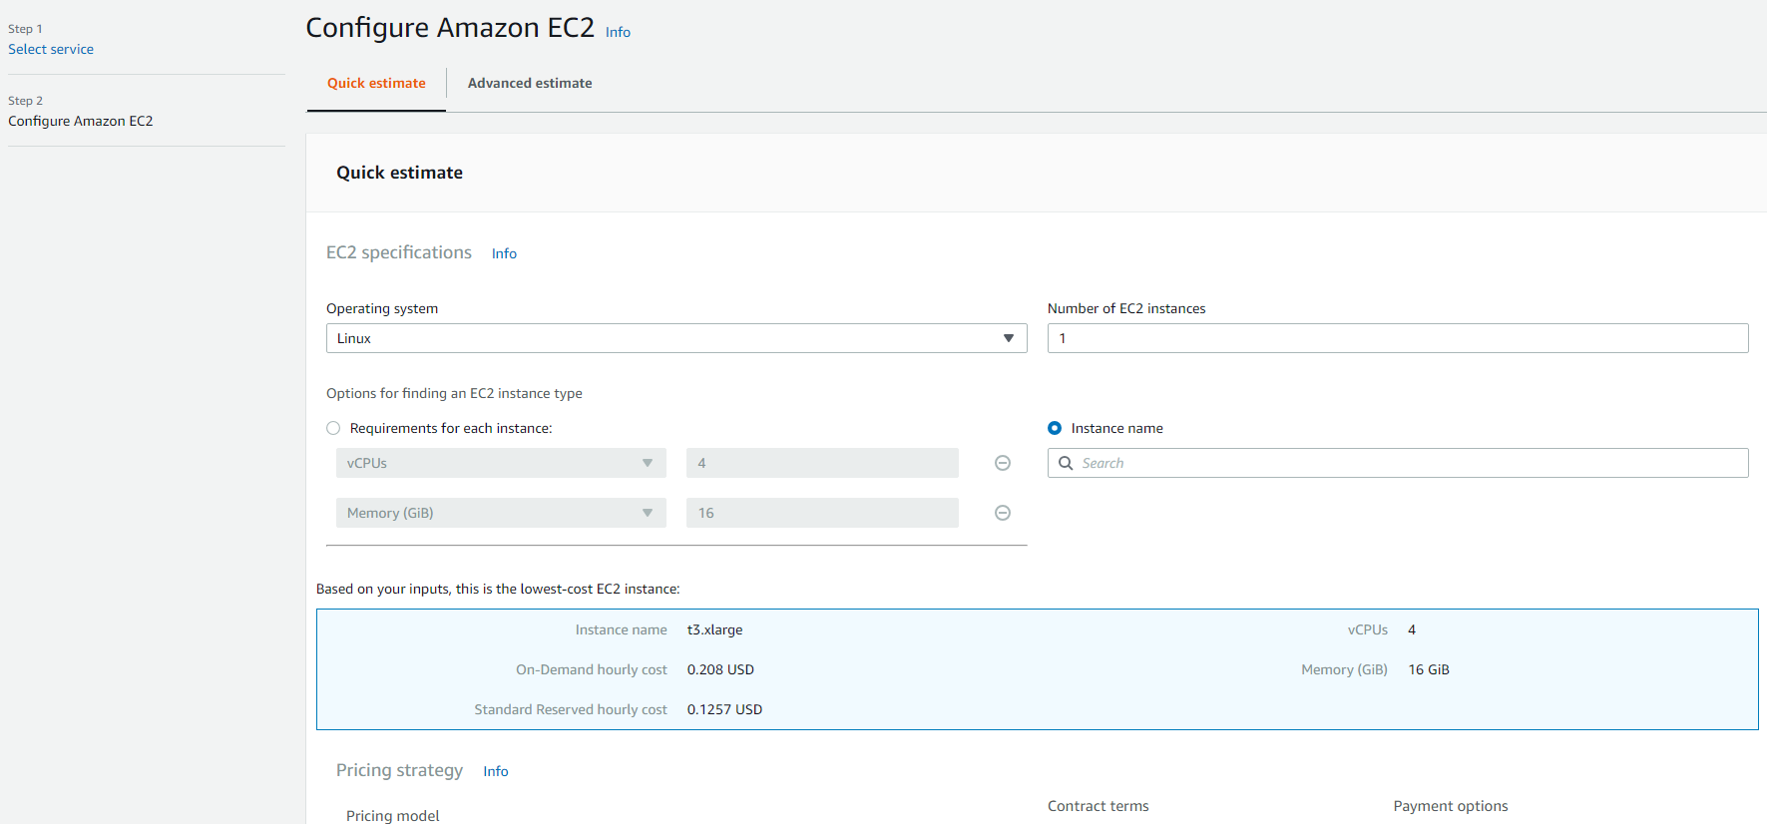Screen dimensions: 1767x824
Task: Select the Instance name radio option
Action: (1055, 428)
